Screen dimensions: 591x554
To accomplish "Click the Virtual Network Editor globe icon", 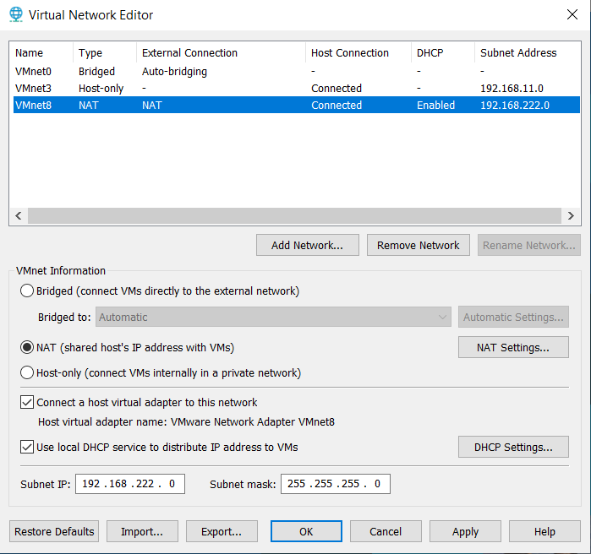I will click(16, 14).
